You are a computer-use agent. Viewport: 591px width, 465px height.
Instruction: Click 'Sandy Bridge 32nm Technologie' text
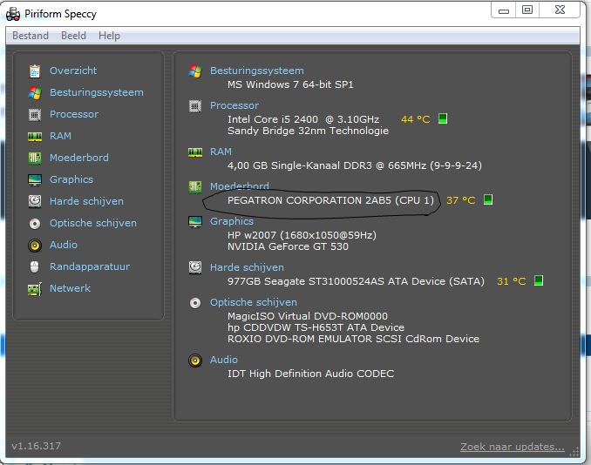click(308, 131)
